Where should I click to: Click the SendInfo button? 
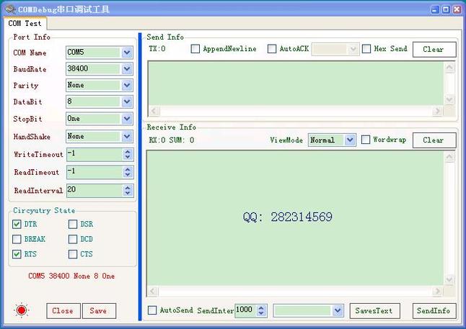click(434, 311)
